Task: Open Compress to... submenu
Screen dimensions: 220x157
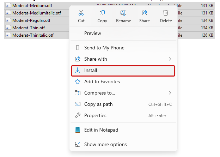Action: point(123,93)
